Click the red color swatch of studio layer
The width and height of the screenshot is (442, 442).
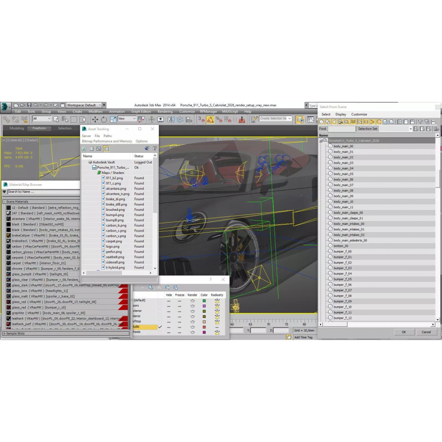pyautogui.click(x=204, y=327)
